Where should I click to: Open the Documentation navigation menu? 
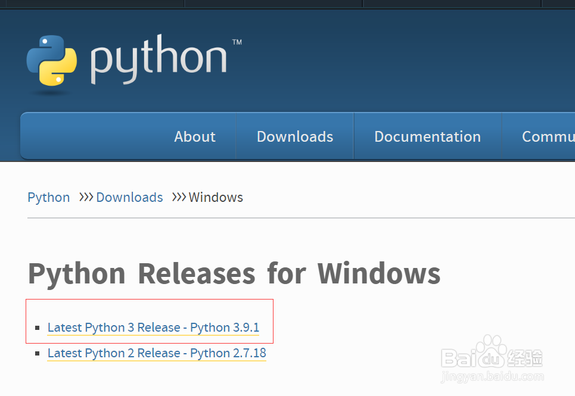point(427,136)
